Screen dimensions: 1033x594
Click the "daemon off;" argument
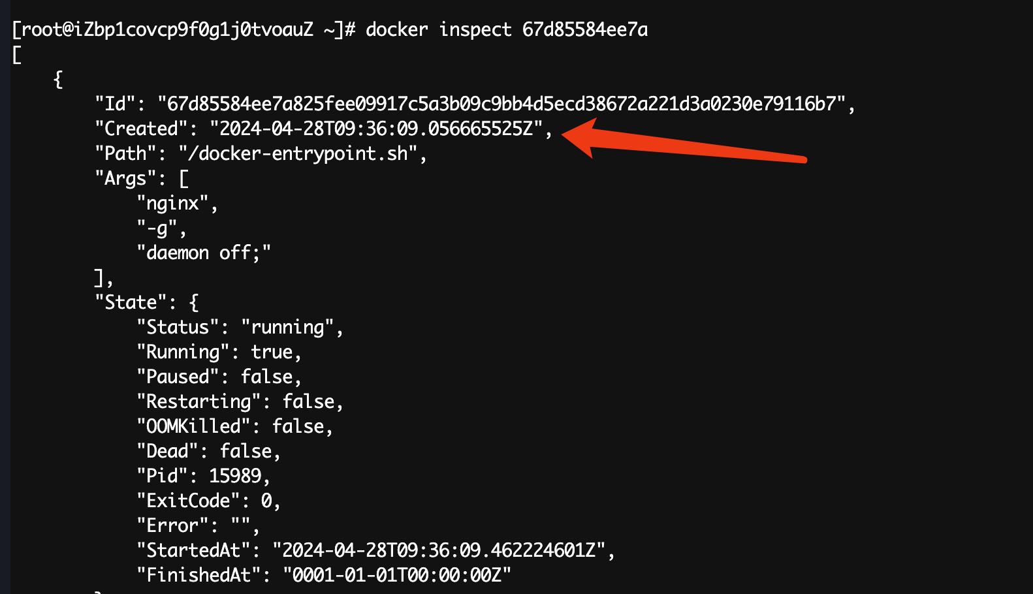coord(204,253)
